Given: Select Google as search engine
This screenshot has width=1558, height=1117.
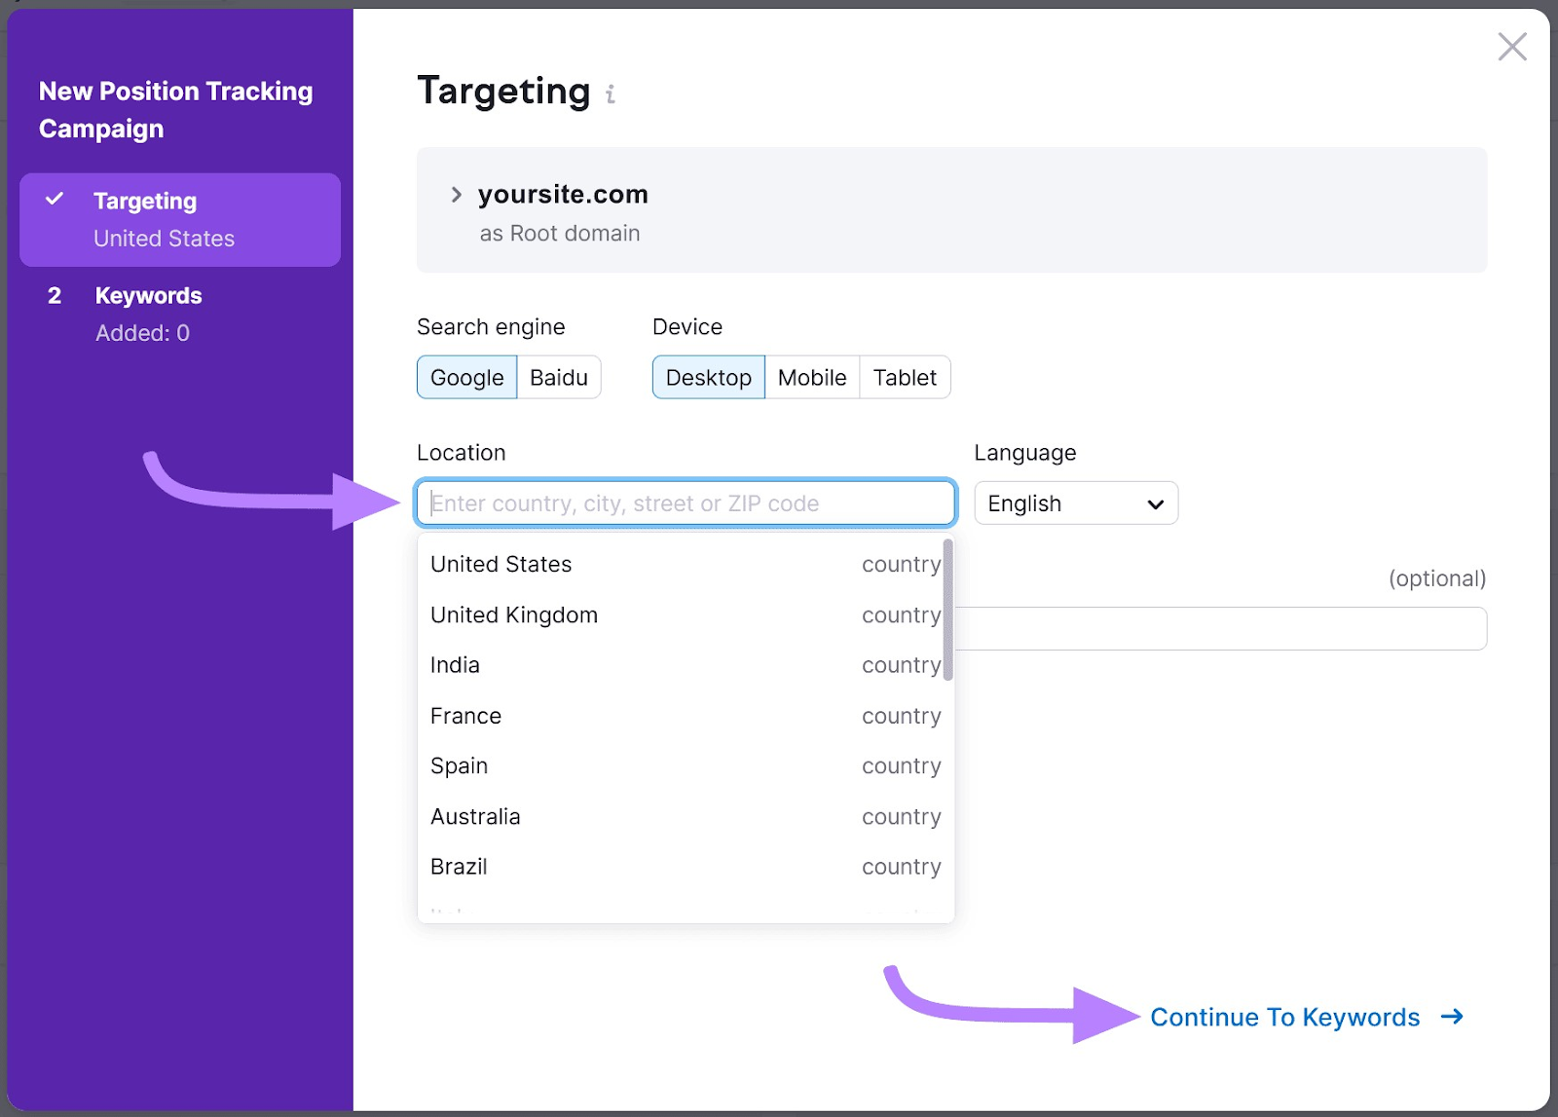Looking at the screenshot, I should pyautogui.click(x=466, y=378).
